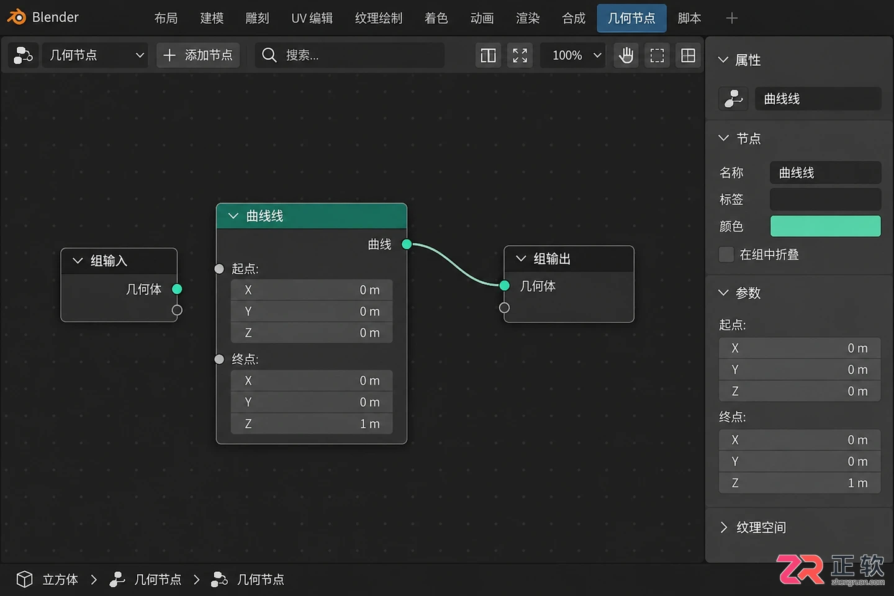Collapse the 组输入 node

tap(78, 261)
